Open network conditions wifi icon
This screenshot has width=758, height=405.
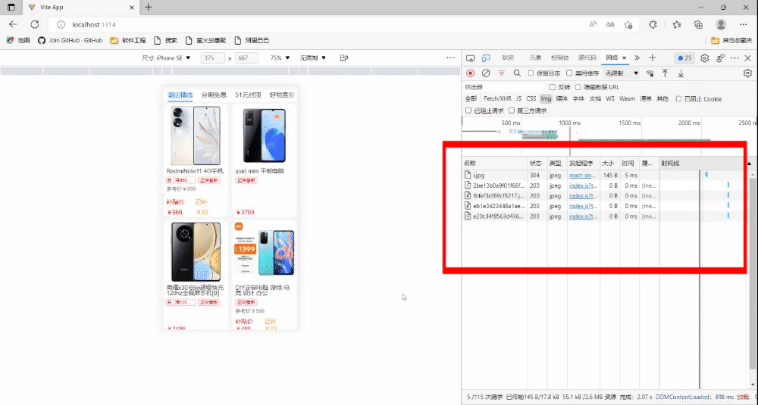650,73
